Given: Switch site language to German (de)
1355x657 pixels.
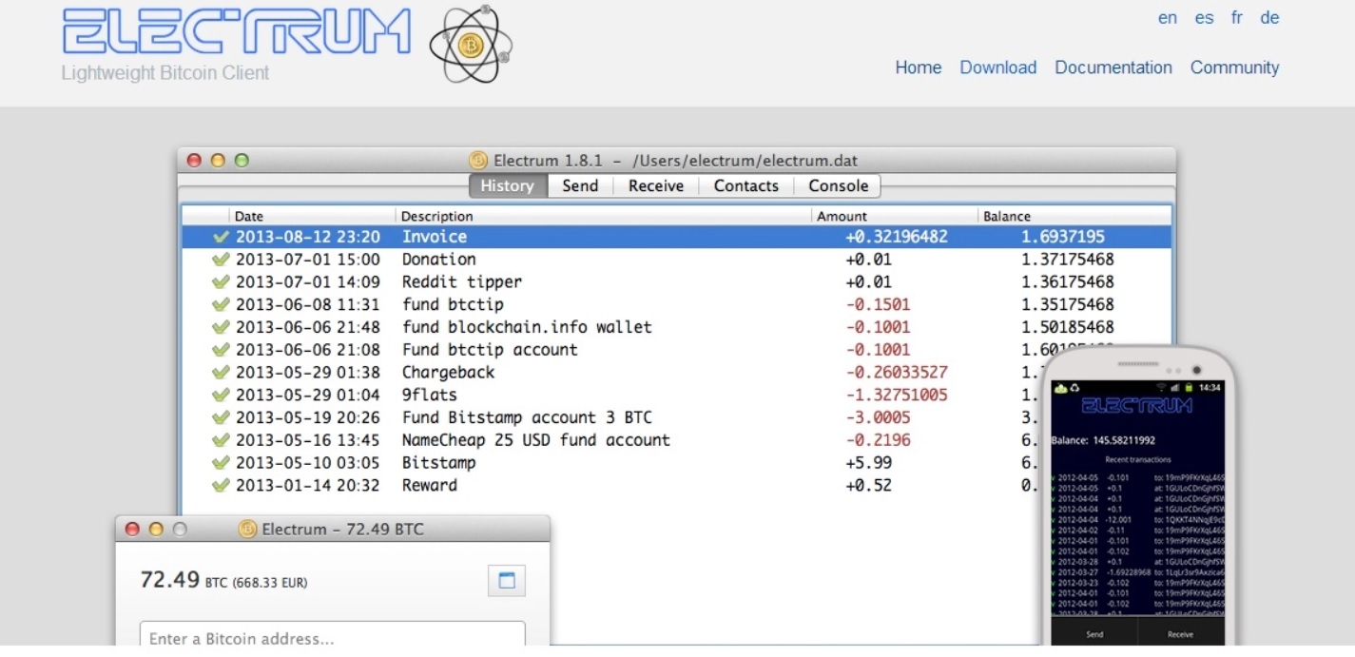Looking at the screenshot, I should click(1269, 18).
